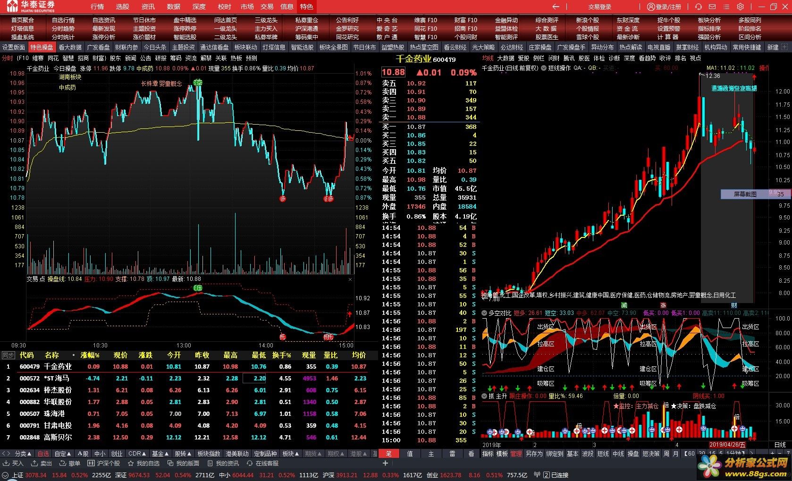Switch to the 板块联动 tab
This screenshot has width=792, height=481.
click(x=246, y=47)
